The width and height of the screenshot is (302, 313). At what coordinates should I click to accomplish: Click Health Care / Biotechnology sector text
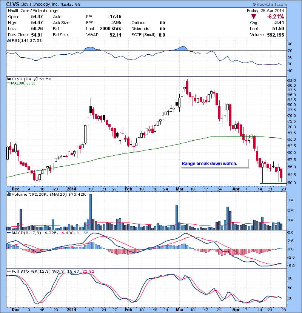pyautogui.click(x=33, y=11)
